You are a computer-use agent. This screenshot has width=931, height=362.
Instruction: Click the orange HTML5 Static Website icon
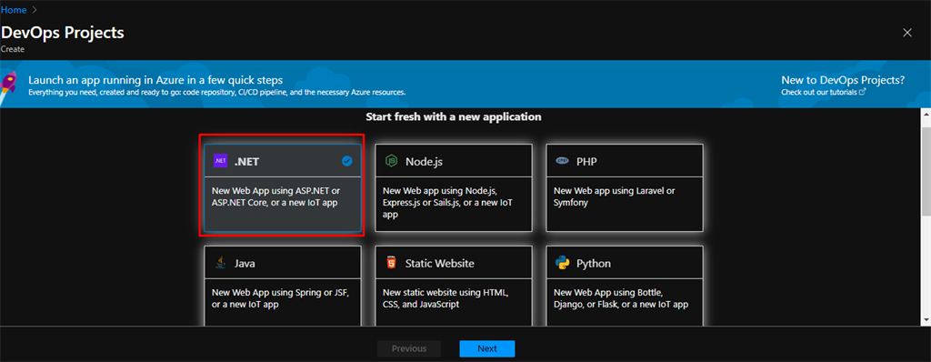click(x=391, y=264)
